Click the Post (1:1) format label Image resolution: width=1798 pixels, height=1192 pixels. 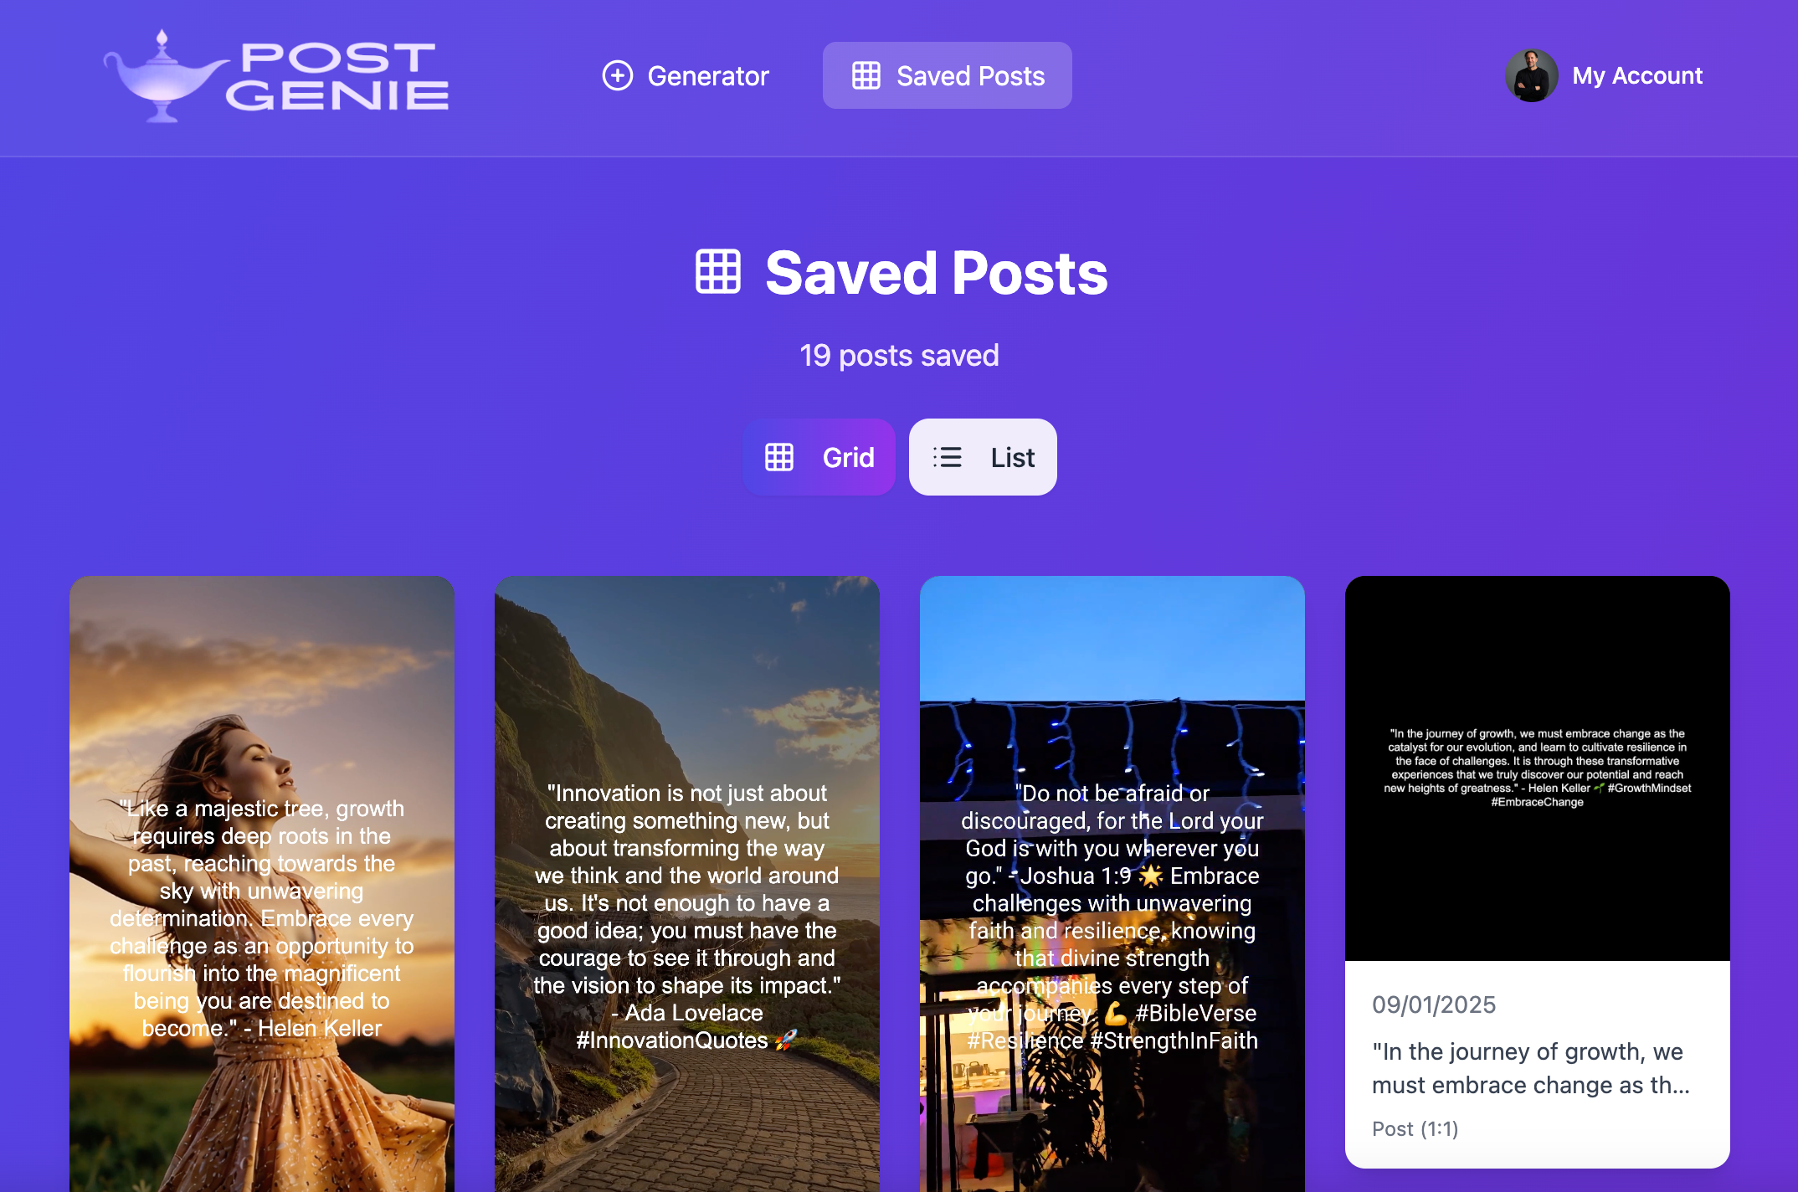pyautogui.click(x=1415, y=1129)
